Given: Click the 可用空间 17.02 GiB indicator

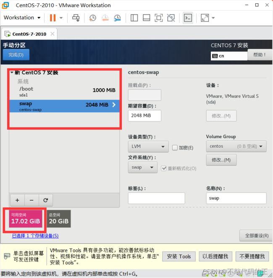Looking at the screenshot, I should (x=26, y=219).
